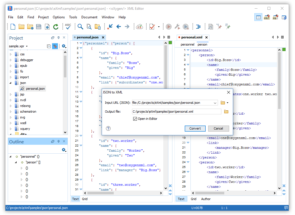Browse for the output file folder
Screen dimensions: 295x215
coord(226,112)
